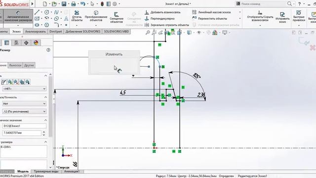Switch to the Модель bottom tab
Image resolution: width=316 pixels, height=178 pixels.
click(x=23, y=172)
